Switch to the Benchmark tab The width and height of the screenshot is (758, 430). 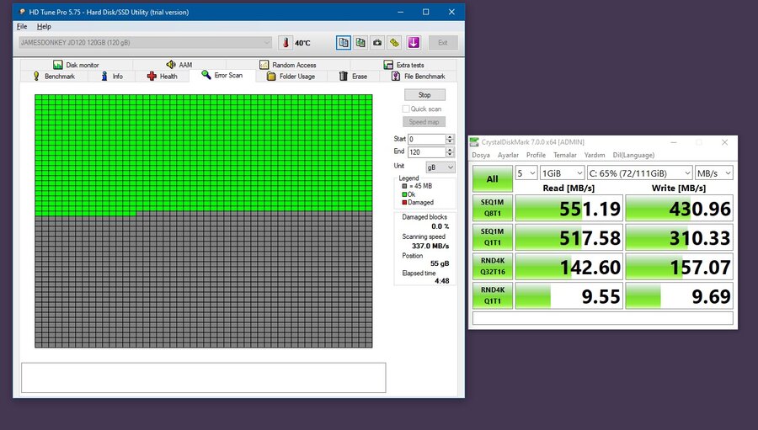tap(53, 77)
